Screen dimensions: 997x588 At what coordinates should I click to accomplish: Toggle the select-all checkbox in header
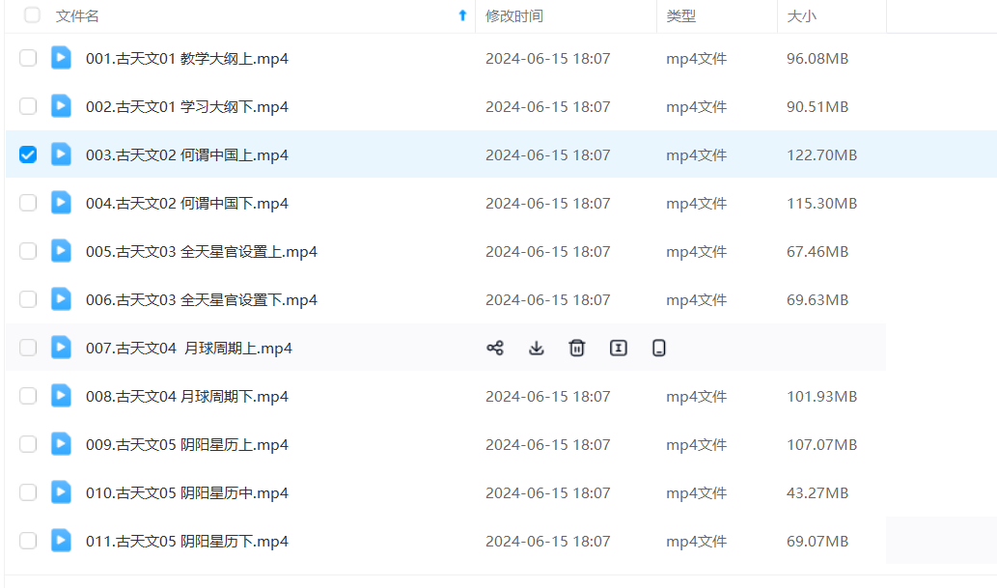pos(33,15)
